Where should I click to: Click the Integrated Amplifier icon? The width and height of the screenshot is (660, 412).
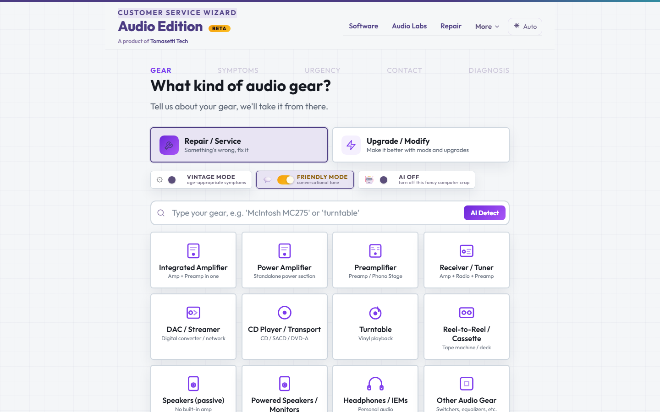tap(193, 251)
